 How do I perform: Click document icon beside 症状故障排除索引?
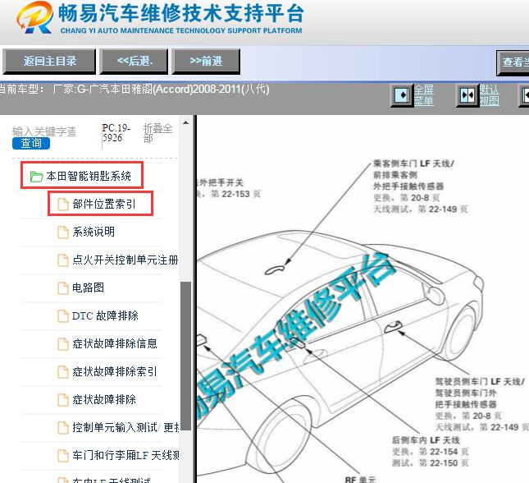63,372
